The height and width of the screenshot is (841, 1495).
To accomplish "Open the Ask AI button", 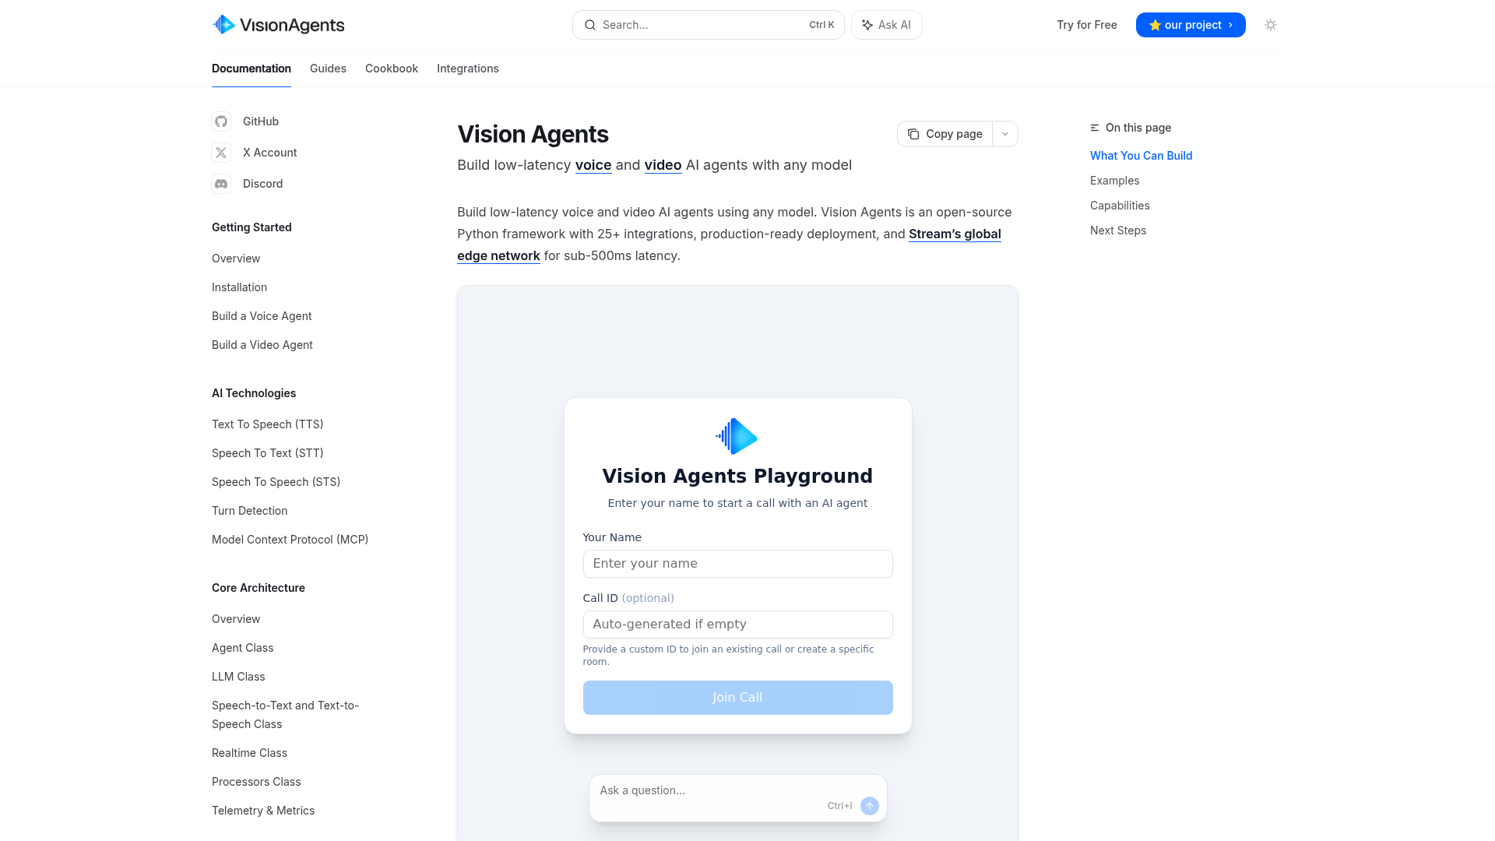I will 887,25.
